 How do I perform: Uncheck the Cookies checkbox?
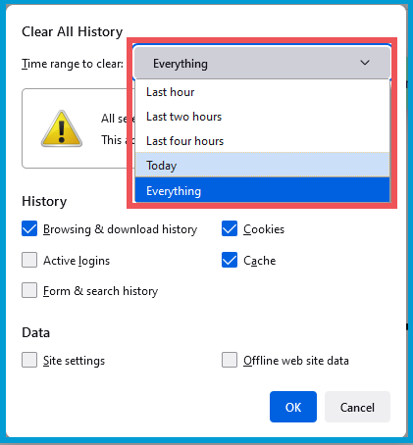pyautogui.click(x=230, y=228)
